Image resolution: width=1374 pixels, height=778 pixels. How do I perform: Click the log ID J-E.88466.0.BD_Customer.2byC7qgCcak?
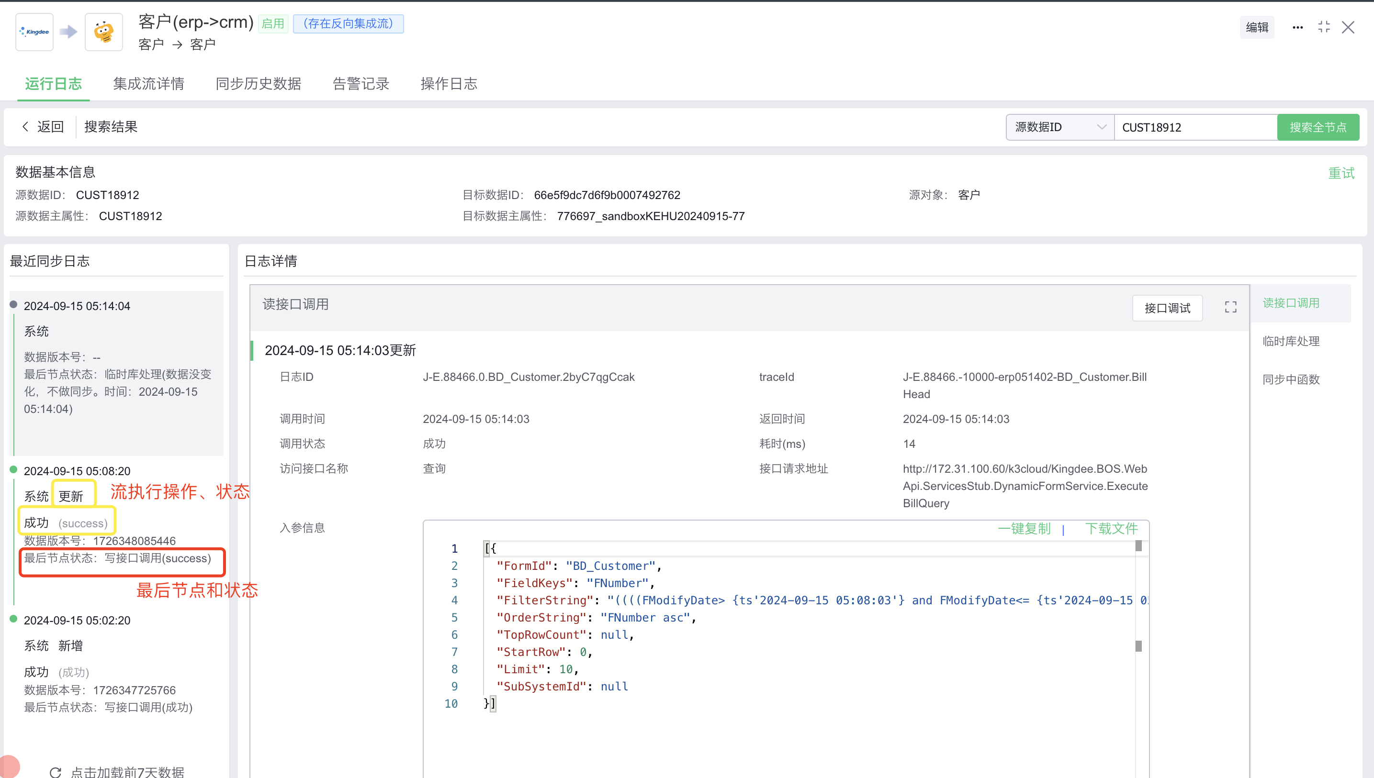coord(528,377)
